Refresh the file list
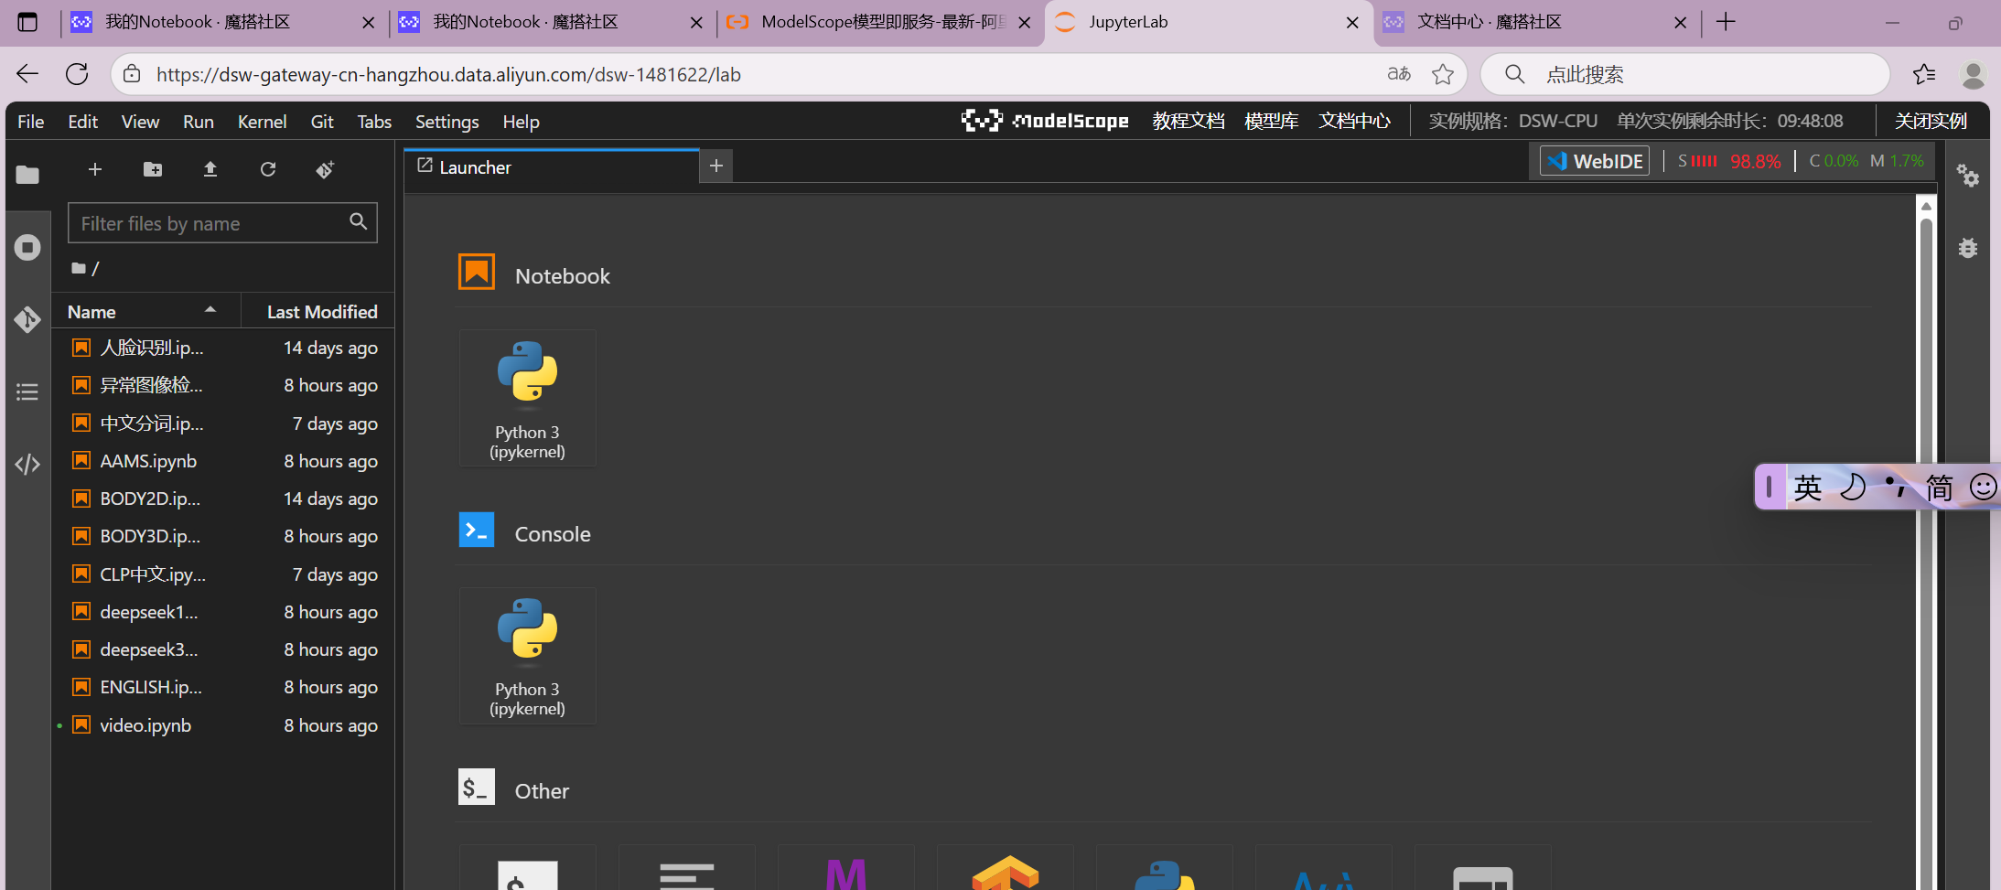 268,169
